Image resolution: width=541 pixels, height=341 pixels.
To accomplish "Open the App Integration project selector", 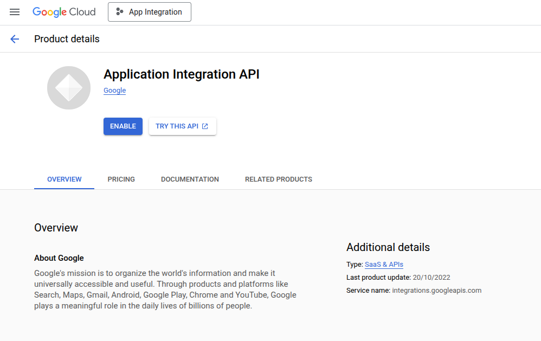I will [150, 12].
